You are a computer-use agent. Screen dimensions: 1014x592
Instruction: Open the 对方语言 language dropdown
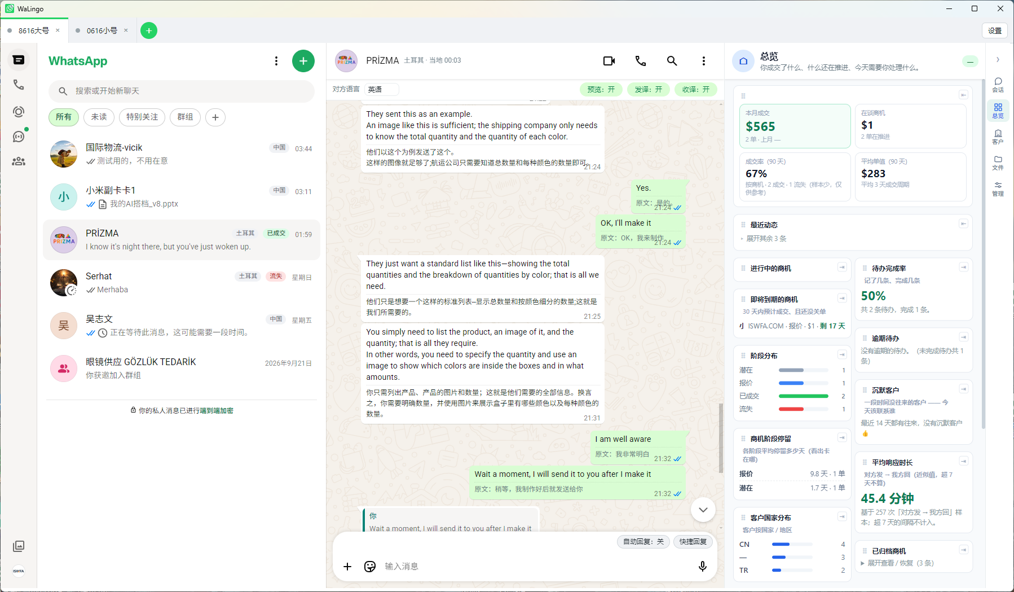[x=382, y=89]
